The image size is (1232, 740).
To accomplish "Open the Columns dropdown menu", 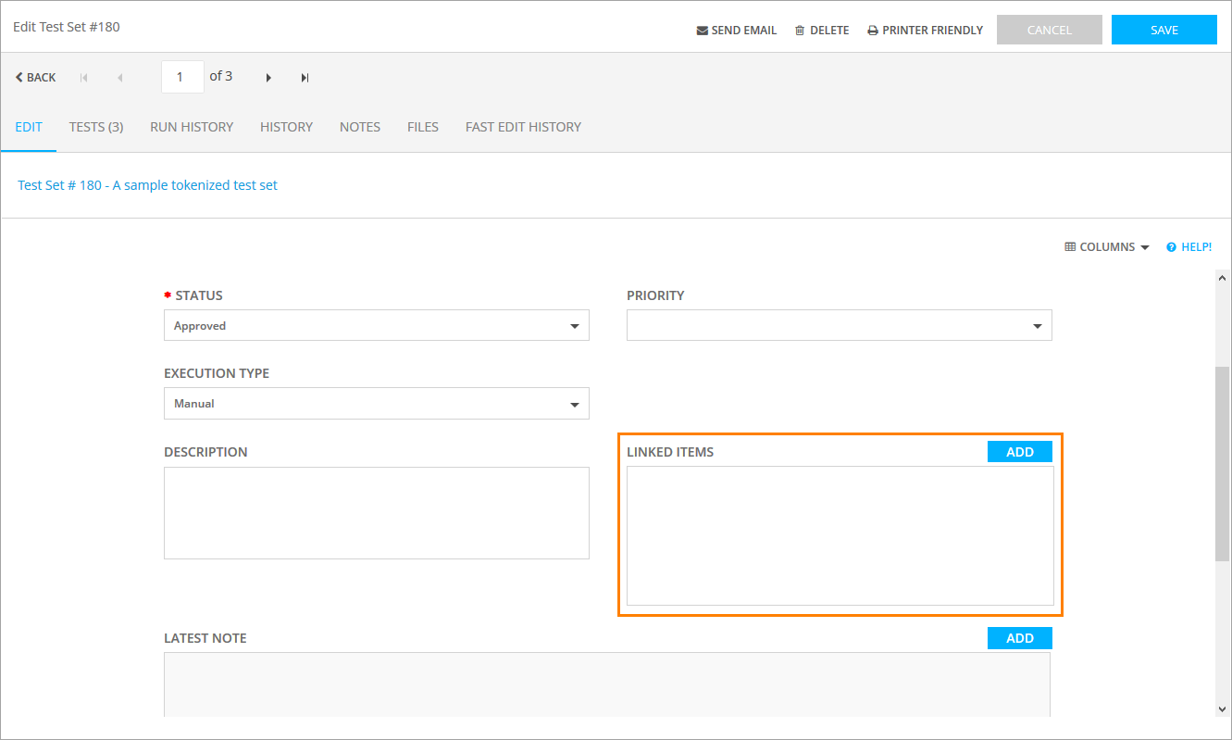I will 1107,247.
